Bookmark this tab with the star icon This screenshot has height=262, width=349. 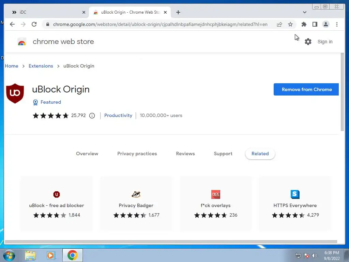coord(290,24)
